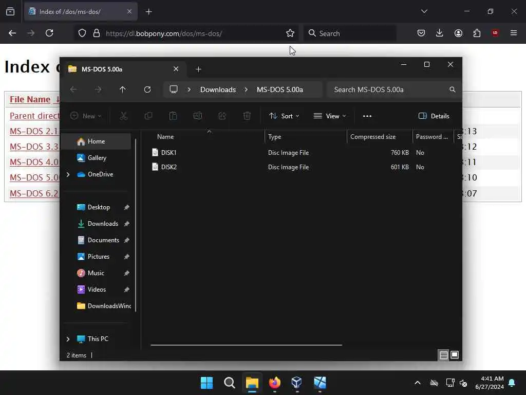Open pinned Downloads in sidebar

tap(96, 223)
